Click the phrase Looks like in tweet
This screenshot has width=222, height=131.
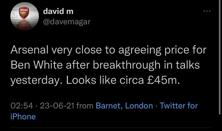click(x=91, y=80)
